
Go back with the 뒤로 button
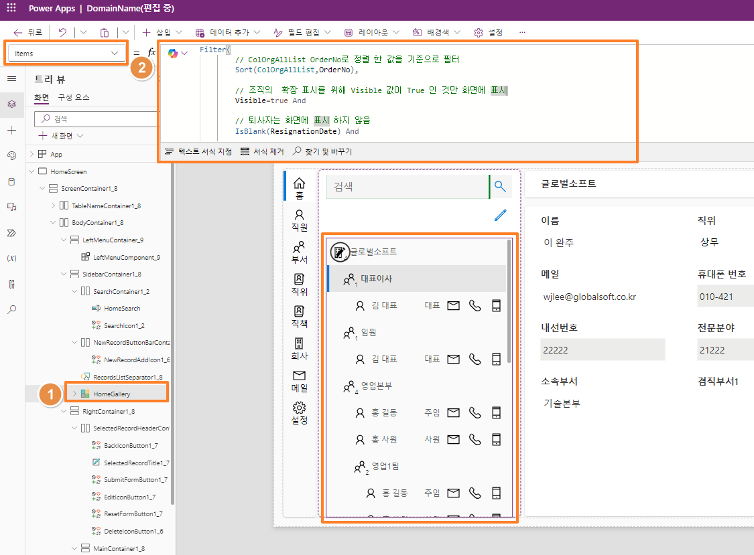(x=28, y=32)
